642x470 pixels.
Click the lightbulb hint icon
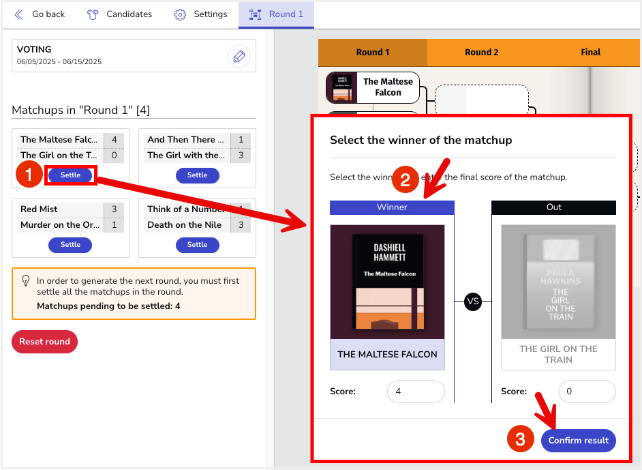(x=26, y=280)
